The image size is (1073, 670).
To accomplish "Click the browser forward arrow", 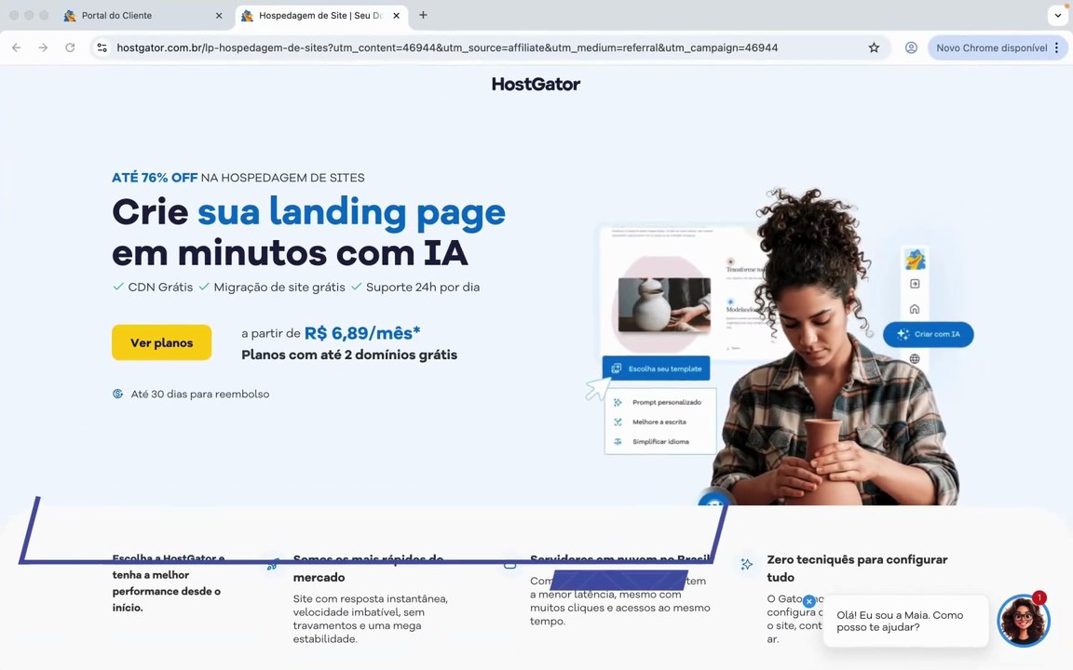I will [x=43, y=47].
